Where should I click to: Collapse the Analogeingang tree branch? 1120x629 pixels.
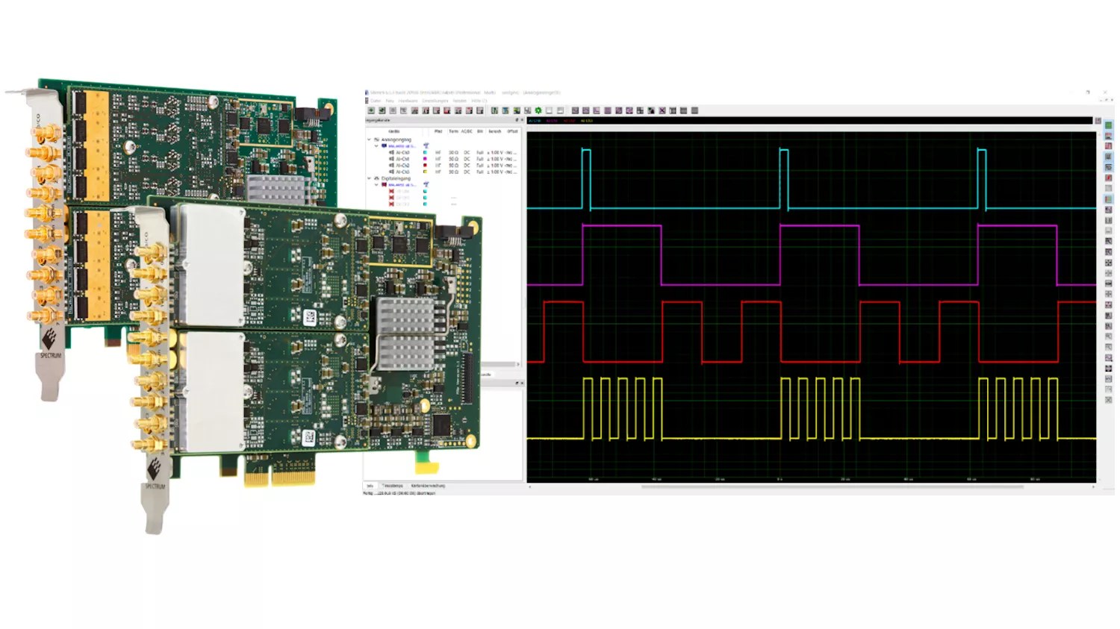coord(369,140)
